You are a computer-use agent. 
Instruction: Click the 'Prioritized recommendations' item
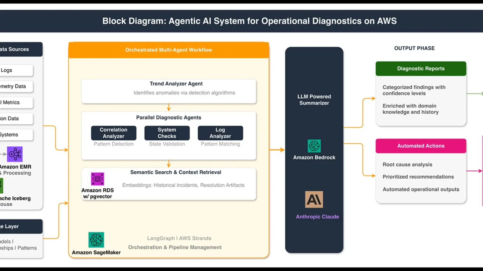[x=418, y=177]
